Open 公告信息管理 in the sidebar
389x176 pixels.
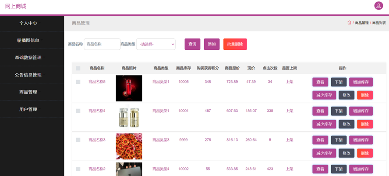click(28, 75)
